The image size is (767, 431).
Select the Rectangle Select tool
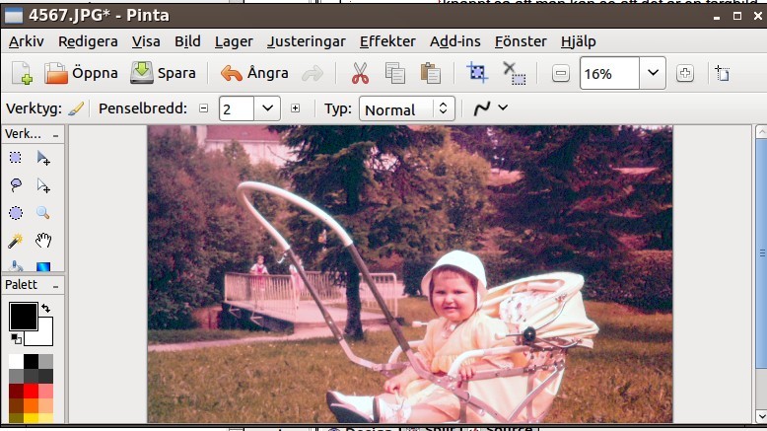coord(16,158)
